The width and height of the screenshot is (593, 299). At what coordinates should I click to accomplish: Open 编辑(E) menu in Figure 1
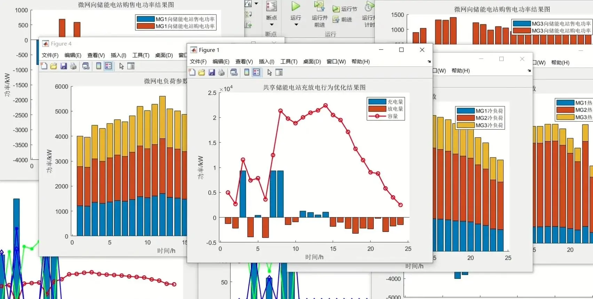(x=221, y=62)
